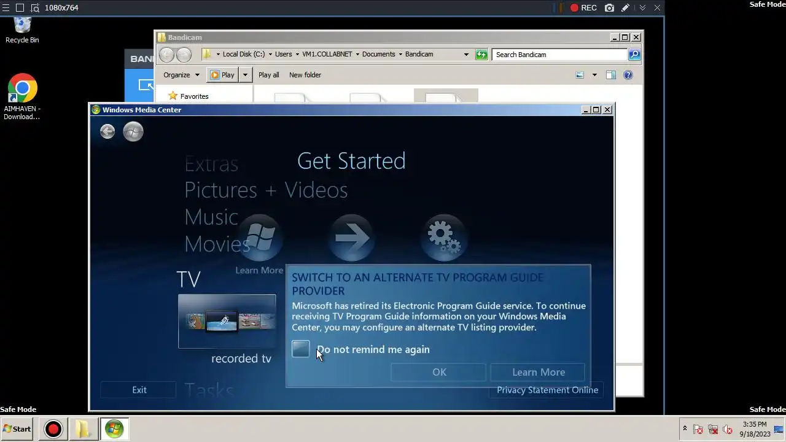Click the muted volume tray icon
The image size is (786, 442).
728,429
